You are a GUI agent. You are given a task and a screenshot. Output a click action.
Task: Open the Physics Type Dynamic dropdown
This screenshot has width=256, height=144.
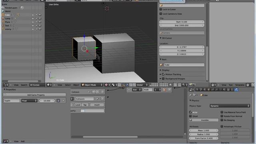[230, 106]
